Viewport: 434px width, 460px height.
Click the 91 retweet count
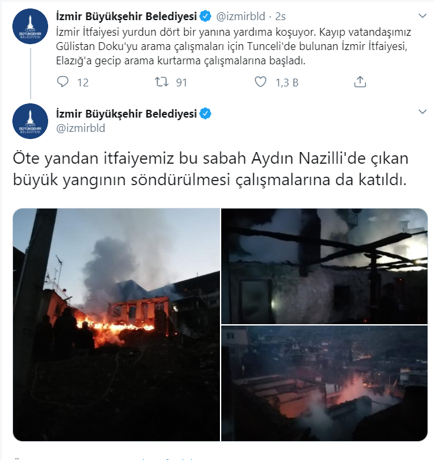(182, 83)
